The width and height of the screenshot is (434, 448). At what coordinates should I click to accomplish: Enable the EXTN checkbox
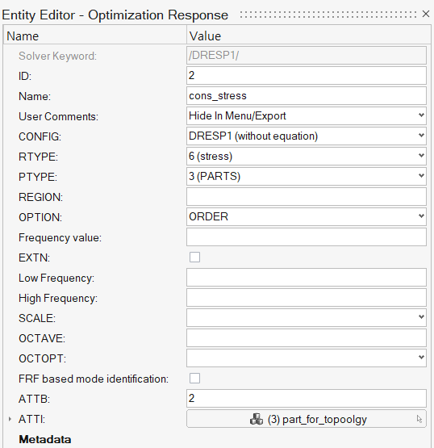(194, 257)
